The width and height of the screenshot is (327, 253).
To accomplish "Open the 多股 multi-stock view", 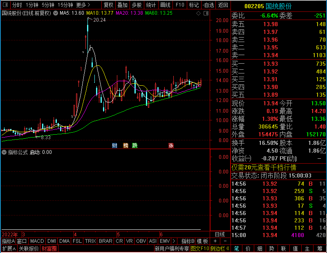I will click(x=137, y=5).
